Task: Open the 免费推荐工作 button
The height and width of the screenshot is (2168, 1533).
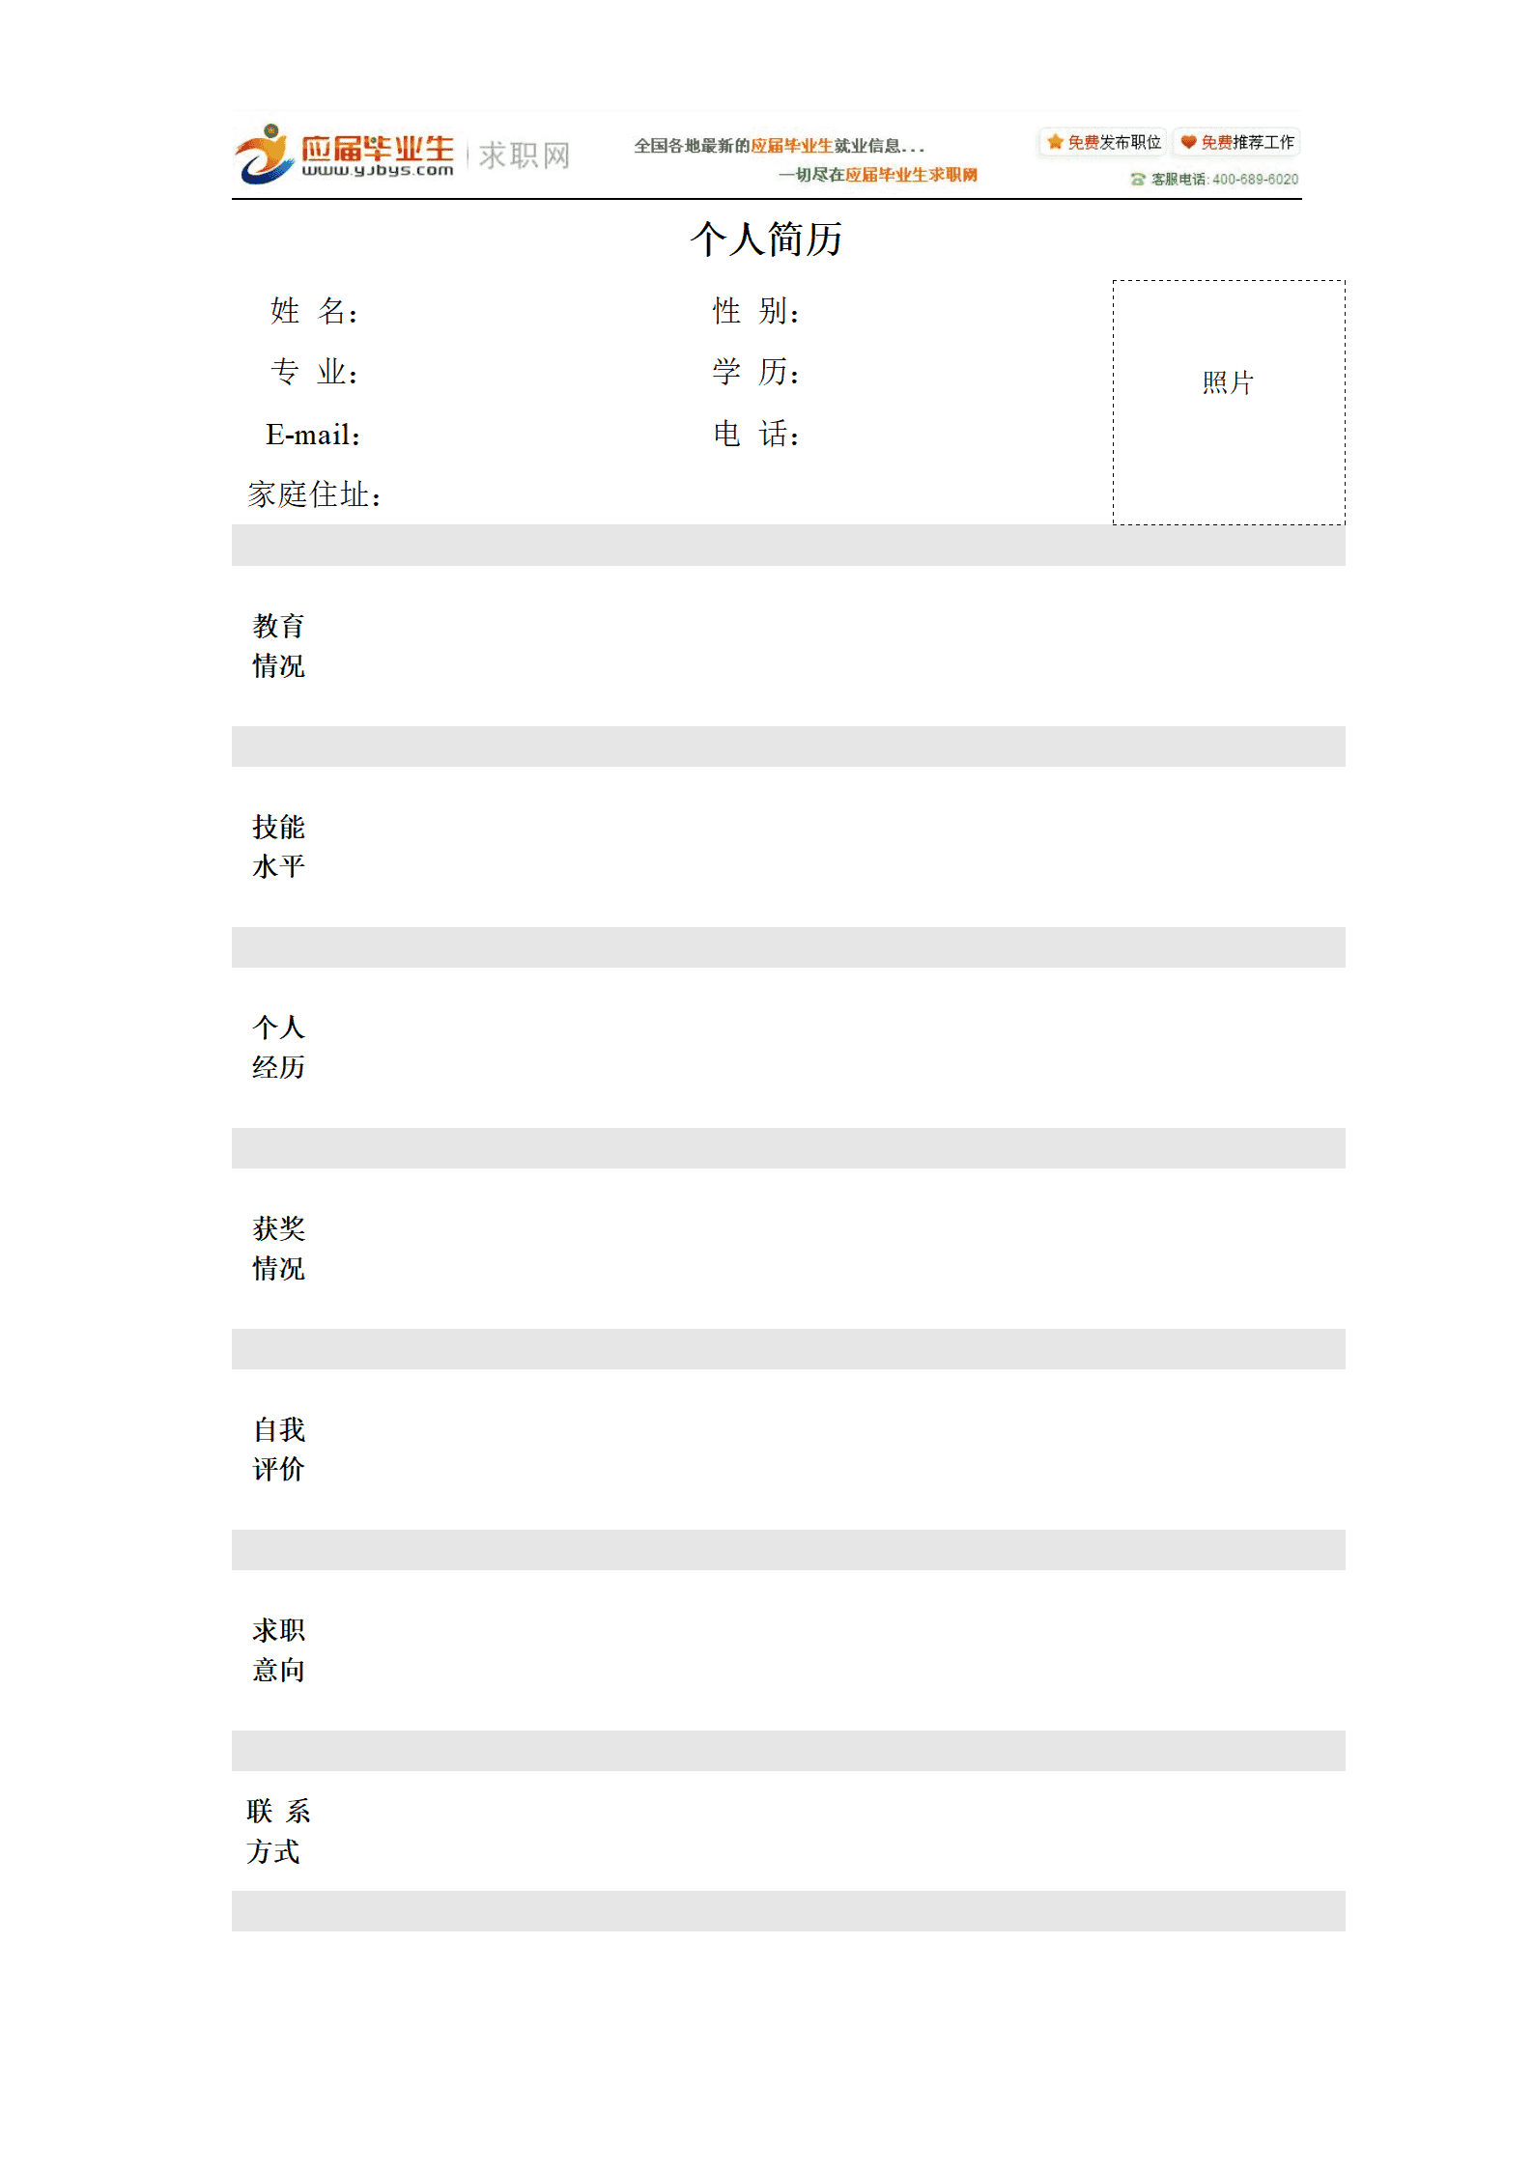Action: 1235,142
